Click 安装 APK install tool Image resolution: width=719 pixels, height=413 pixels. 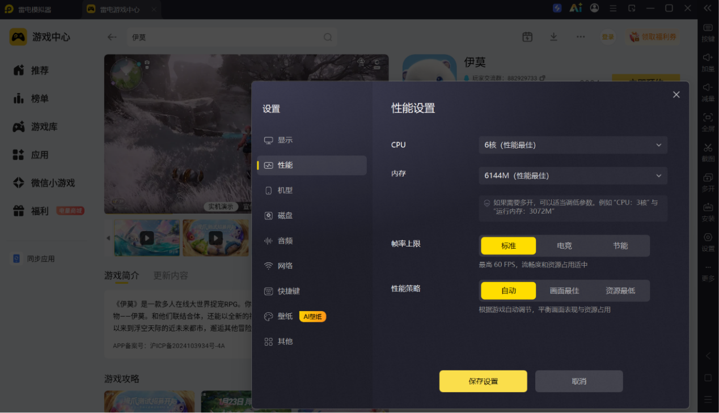(x=708, y=212)
